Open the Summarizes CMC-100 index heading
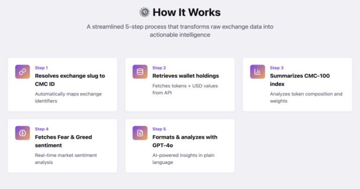Screen dimensions: 360x189 (x=300, y=80)
